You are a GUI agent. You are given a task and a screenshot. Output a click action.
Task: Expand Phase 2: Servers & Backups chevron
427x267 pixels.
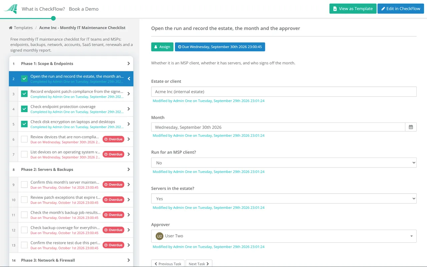coord(129,170)
